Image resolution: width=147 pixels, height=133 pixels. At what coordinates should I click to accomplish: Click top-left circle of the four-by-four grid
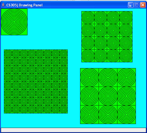click(x=88, y=17)
